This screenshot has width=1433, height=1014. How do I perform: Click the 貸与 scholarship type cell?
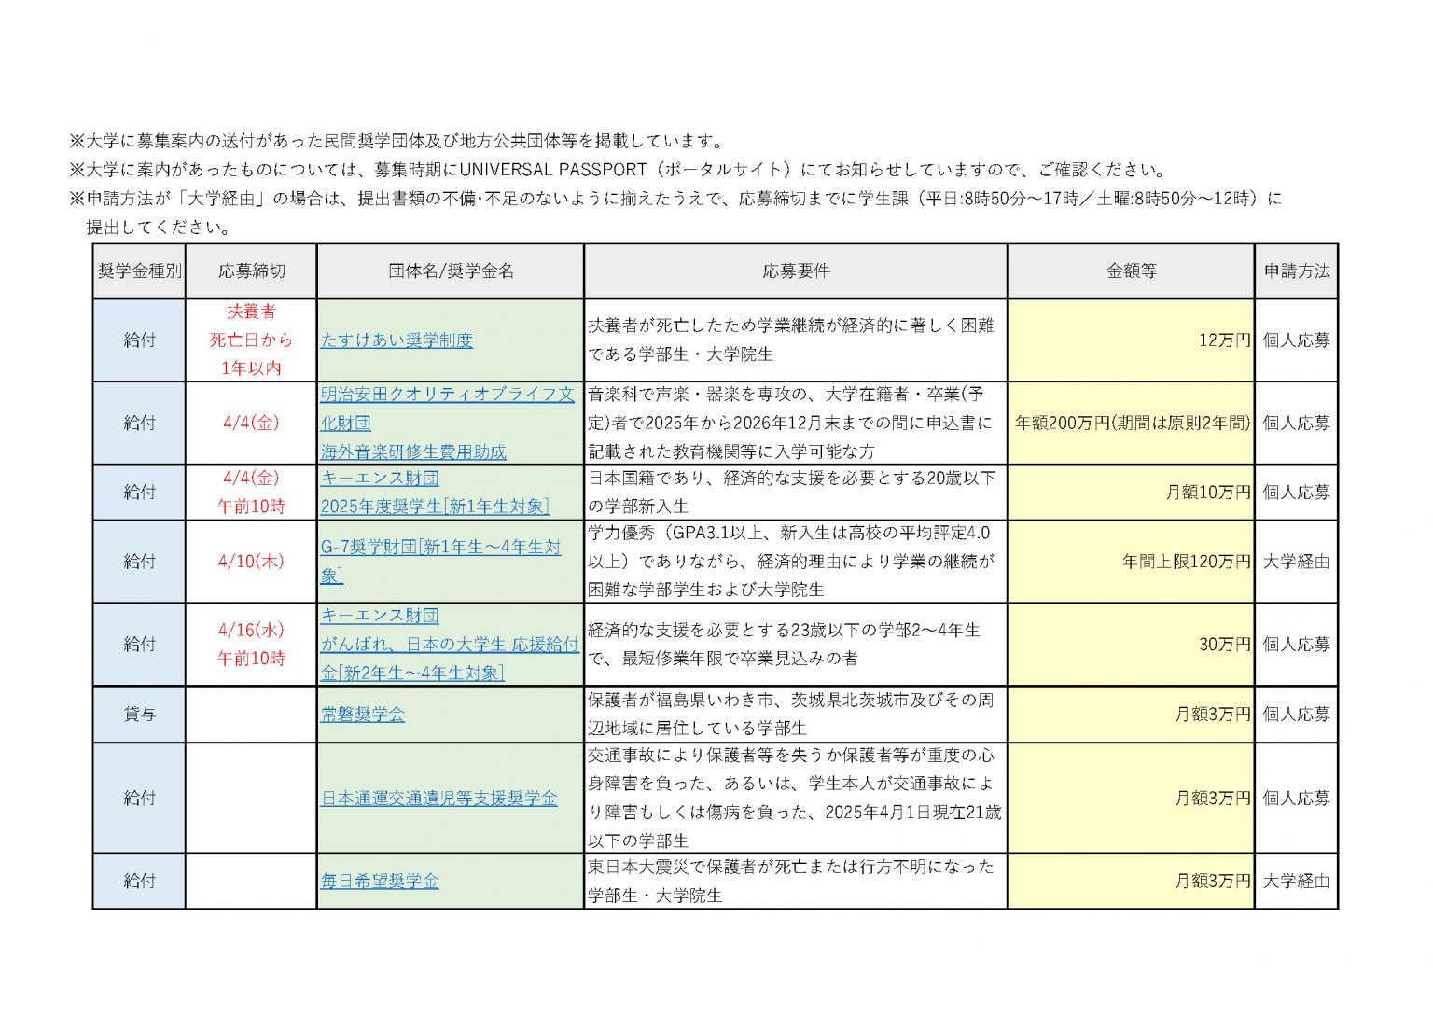[140, 715]
